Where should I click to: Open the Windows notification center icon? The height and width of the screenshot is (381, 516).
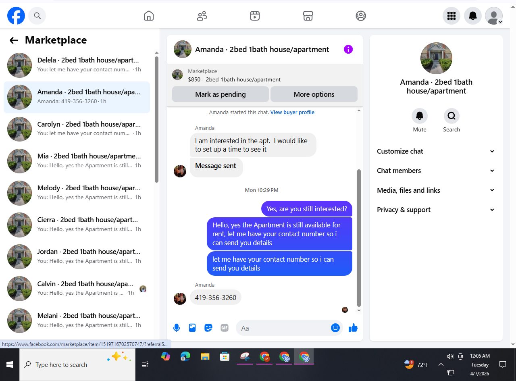click(x=503, y=364)
